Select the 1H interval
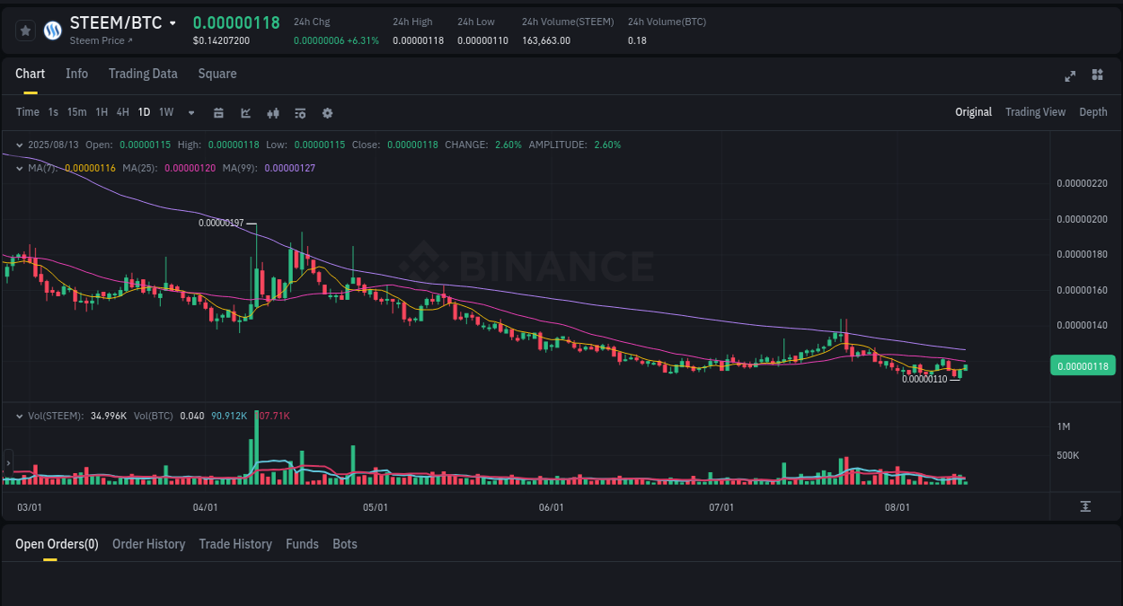The width and height of the screenshot is (1123, 606). coord(102,112)
